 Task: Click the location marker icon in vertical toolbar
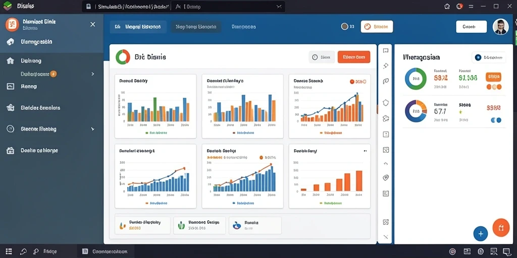[x=385, y=178]
